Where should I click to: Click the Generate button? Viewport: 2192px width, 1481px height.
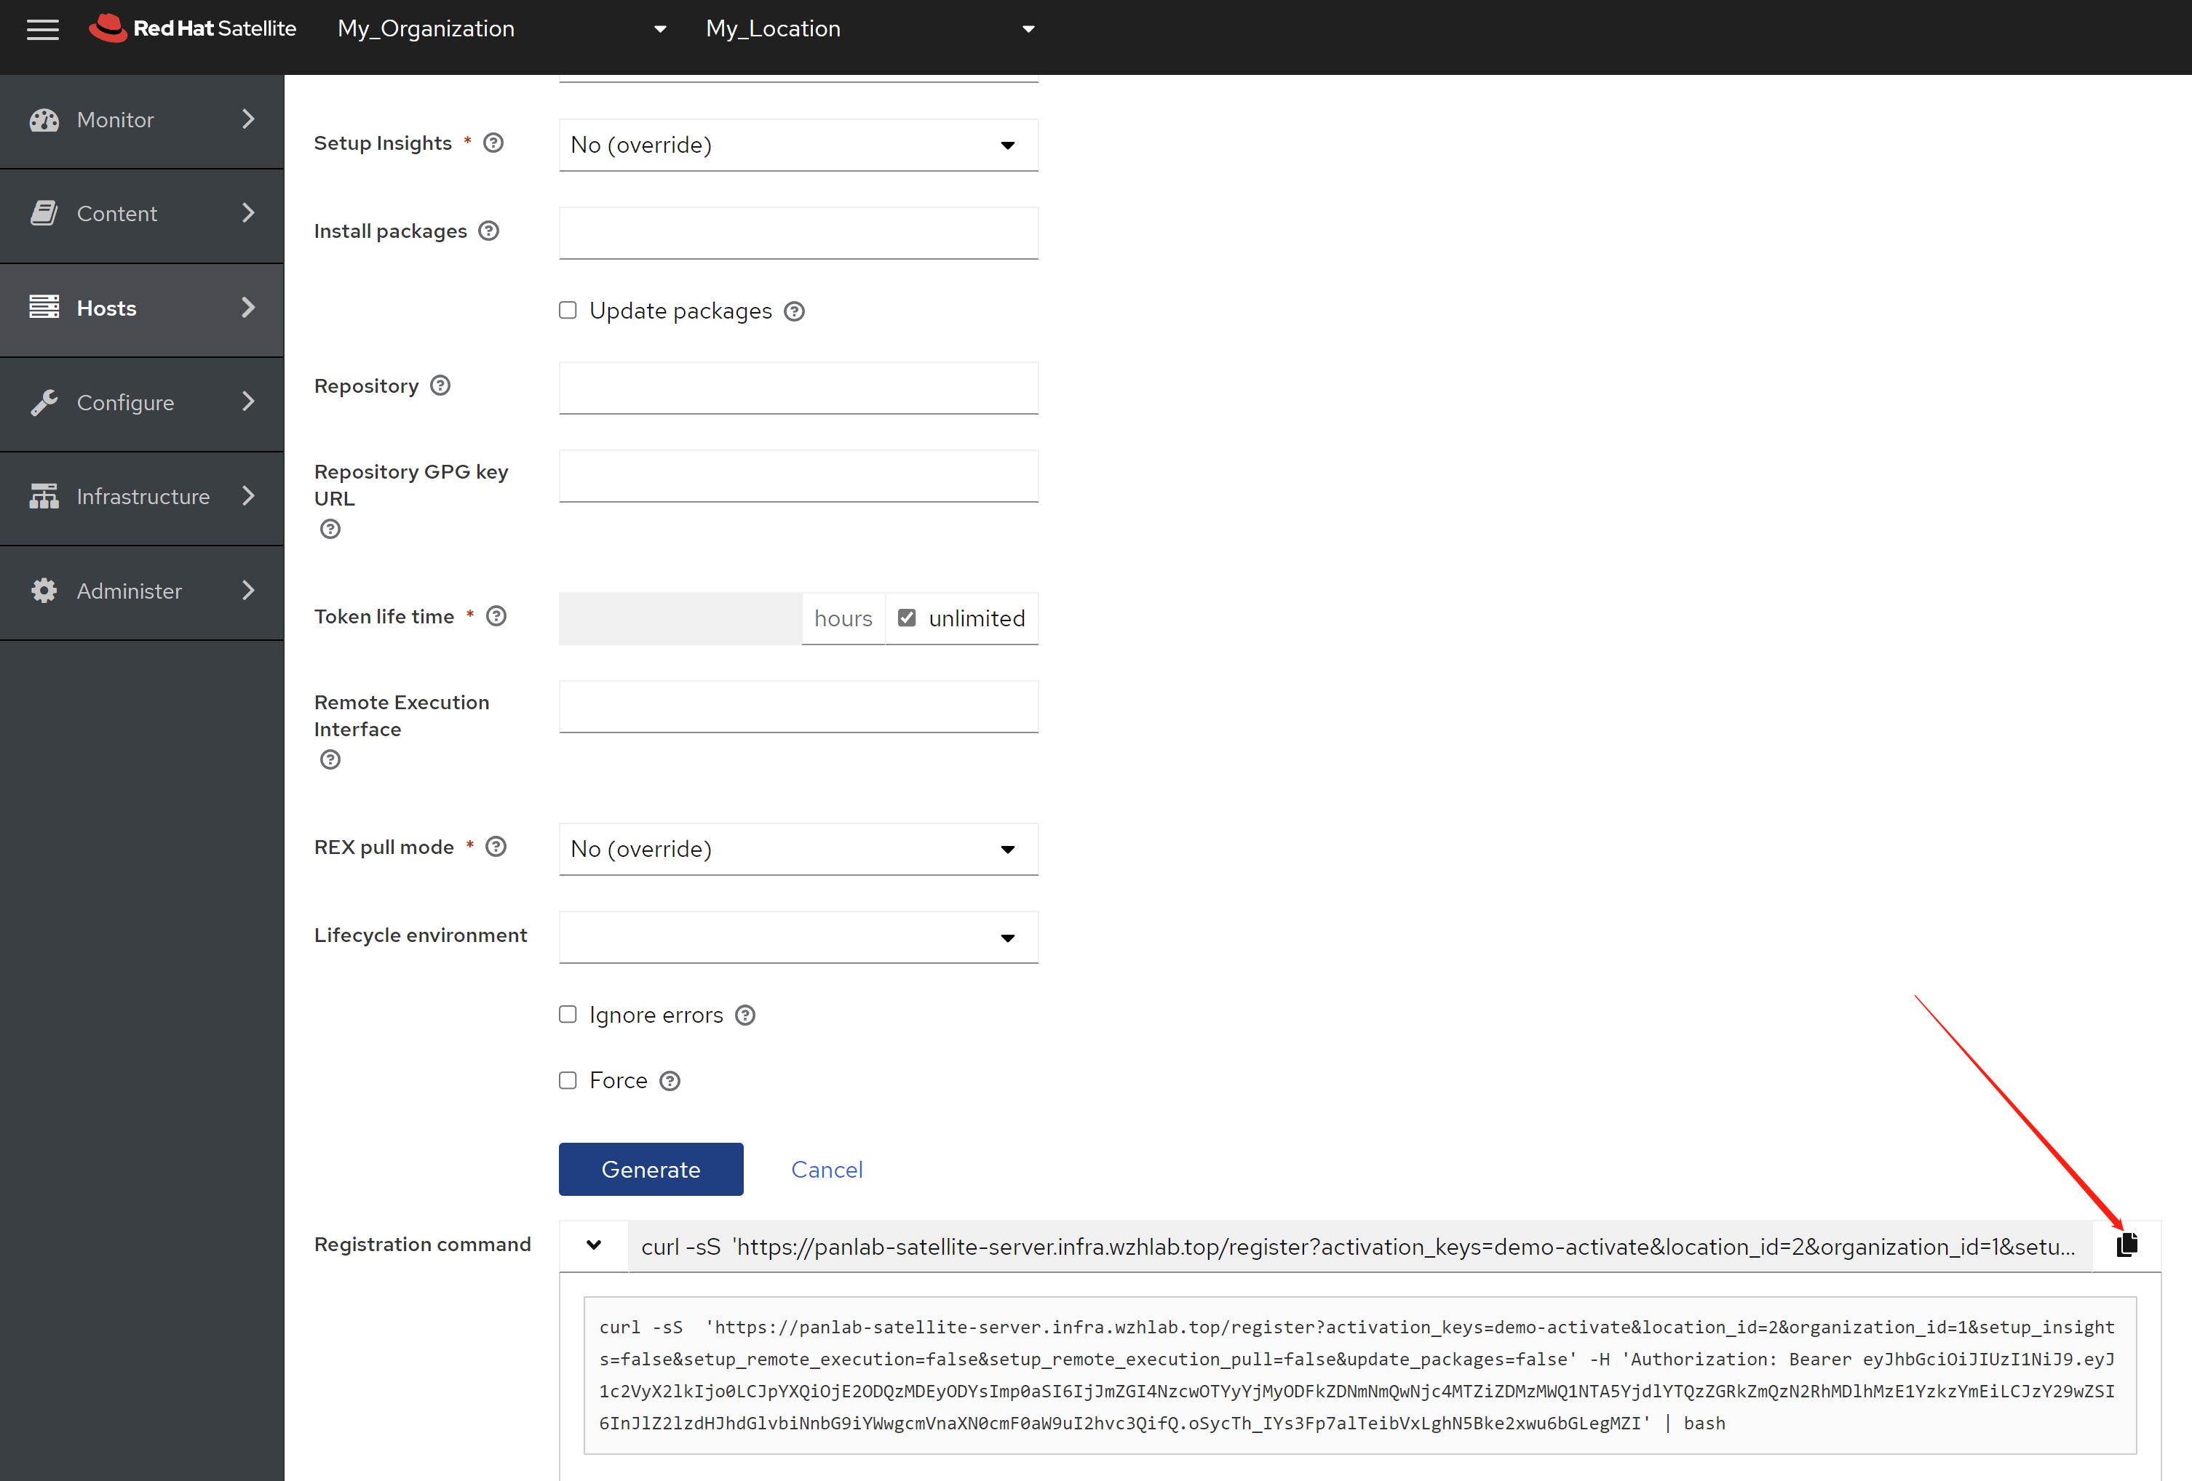tap(651, 1169)
